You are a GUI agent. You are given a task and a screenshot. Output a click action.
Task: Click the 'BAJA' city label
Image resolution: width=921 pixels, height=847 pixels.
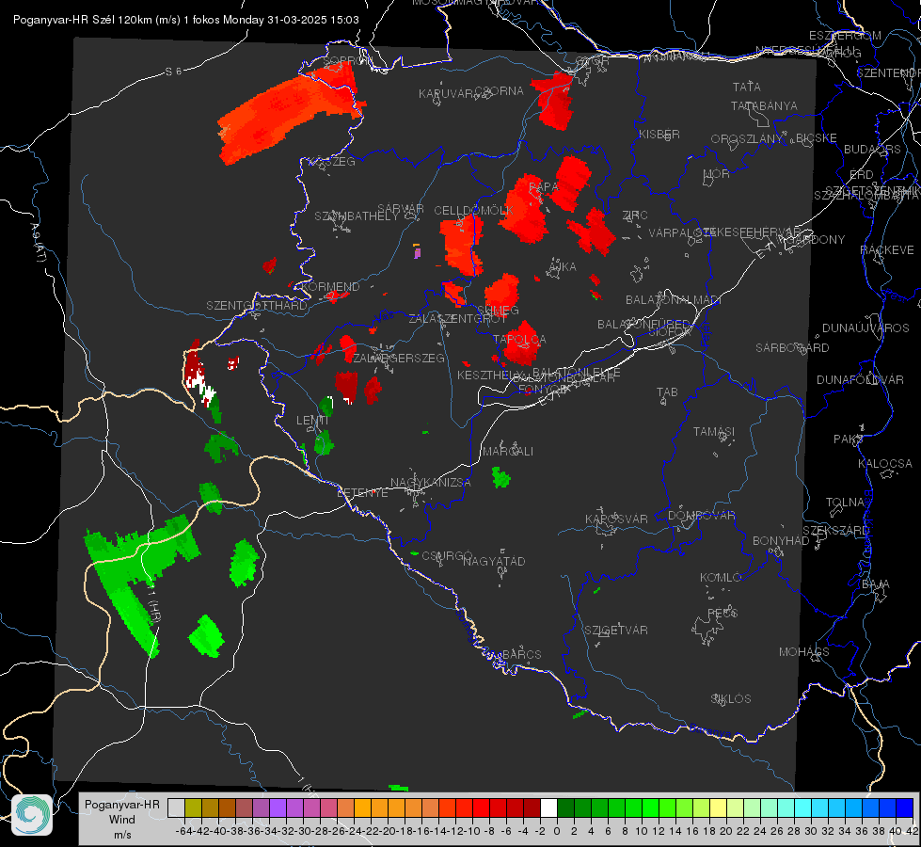click(x=876, y=584)
